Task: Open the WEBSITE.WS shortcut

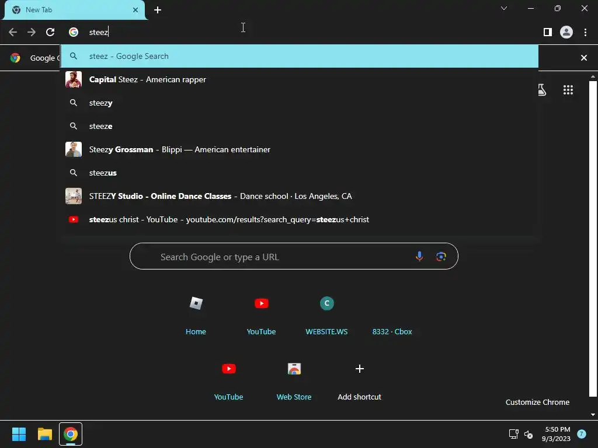Action: (327, 314)
